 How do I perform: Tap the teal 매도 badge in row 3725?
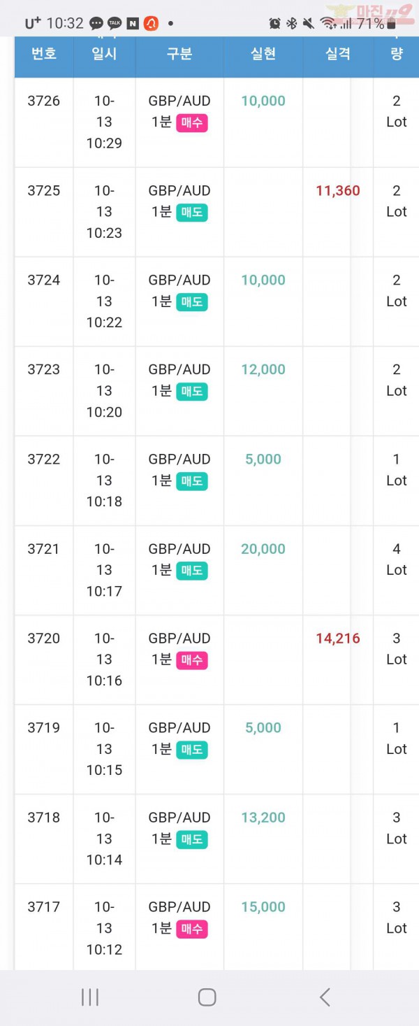pyautogui.click(x=191, y=212)
